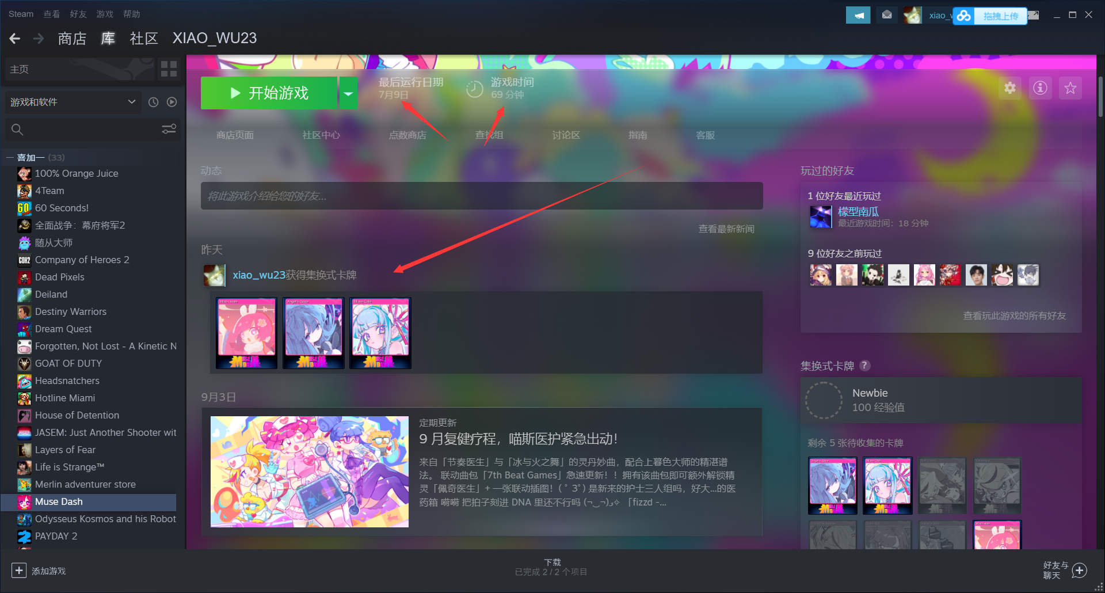Toggle the VR mode icon in title bar
This screenshot has height=593, width=1105.
[1033, 15]
